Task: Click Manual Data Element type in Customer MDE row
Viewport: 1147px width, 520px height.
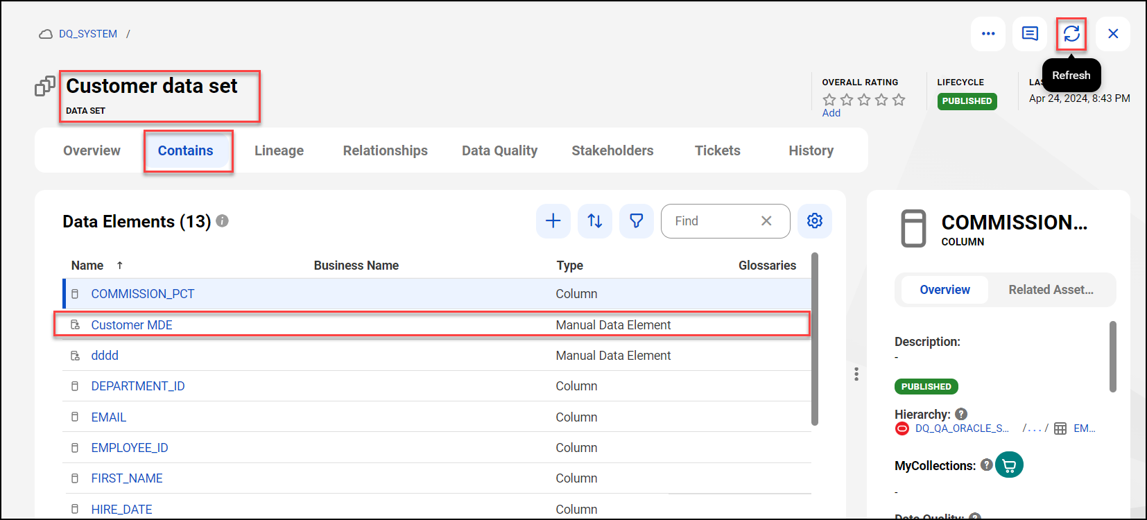Action: point(613,324)
